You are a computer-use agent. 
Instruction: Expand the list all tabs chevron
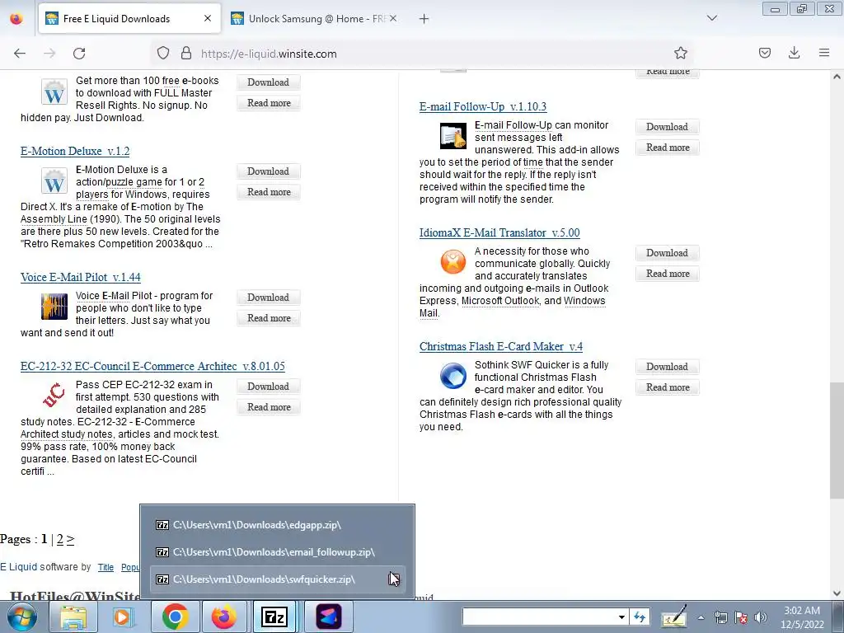click(x=712, y=18)
